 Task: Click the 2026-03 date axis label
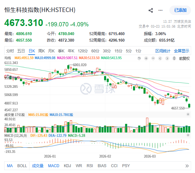click(x=150, y=156)
